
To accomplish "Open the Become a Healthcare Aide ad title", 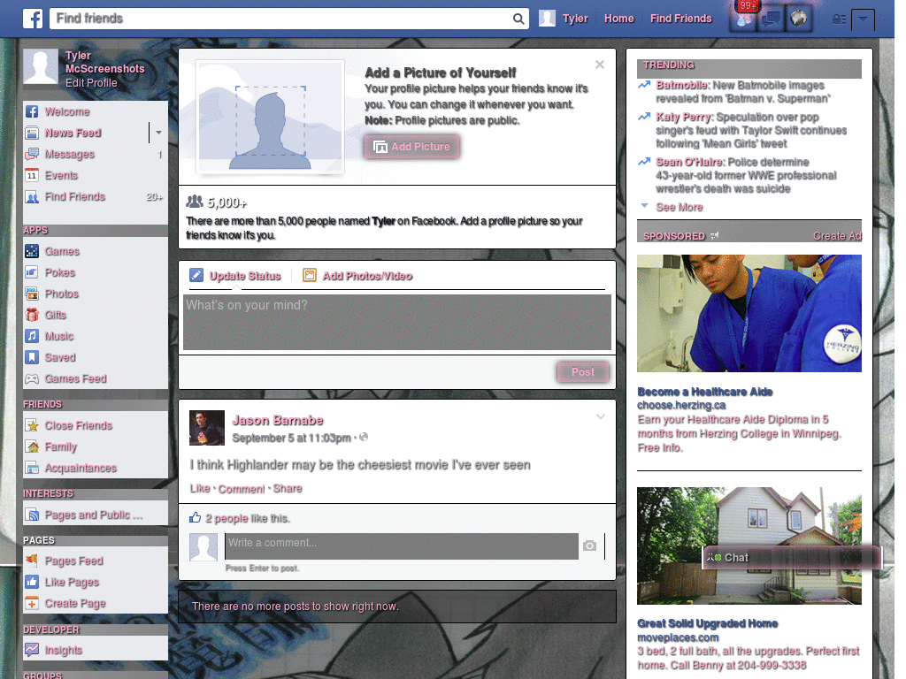I will tap(705, 392).
